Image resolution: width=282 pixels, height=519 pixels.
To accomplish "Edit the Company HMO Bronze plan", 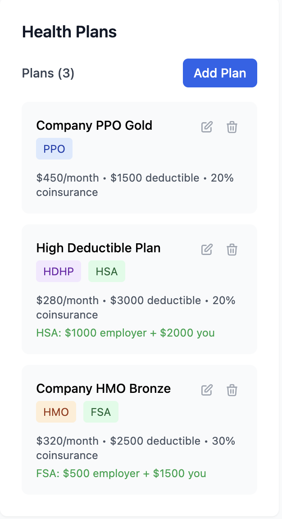I will coord(207,390).
